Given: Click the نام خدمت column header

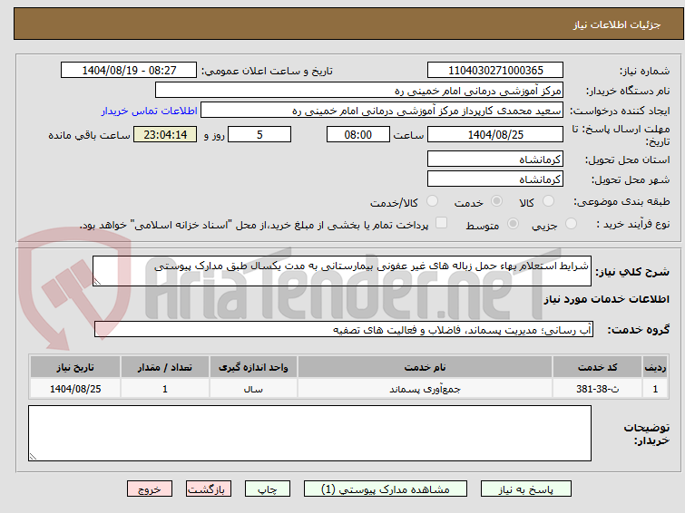Looking at the screenshot, I should pyautogui.click(x=426, y=367).
